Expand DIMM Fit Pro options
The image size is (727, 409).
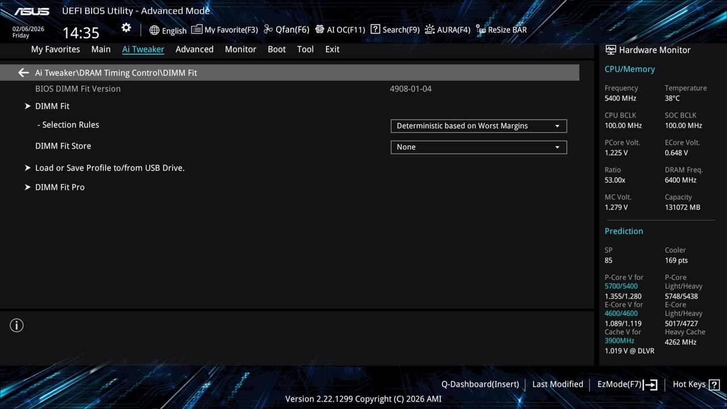(x=60, y=187)
